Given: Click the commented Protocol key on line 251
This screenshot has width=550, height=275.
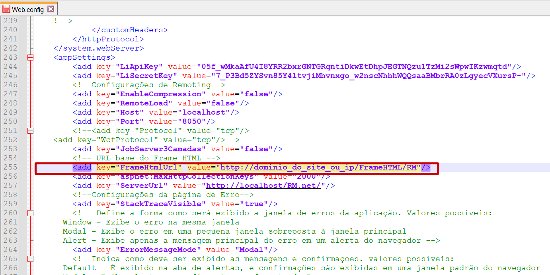Looking at the screenshot, I should (x=161, y=131).
